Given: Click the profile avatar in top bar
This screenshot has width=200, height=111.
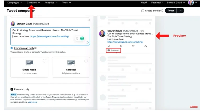Looking at the screenshot, I should (191, 3).
